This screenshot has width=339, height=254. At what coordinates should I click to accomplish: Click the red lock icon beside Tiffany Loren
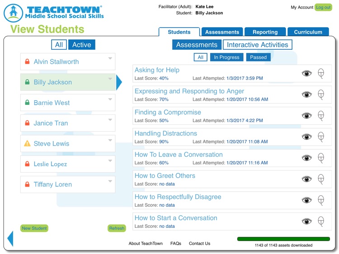click(27, 184)
